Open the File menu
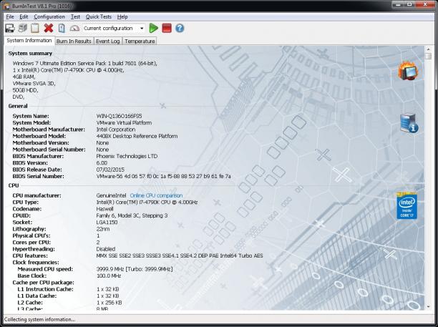The height and width of the screenshot is (327, 438). coord(10,16)
